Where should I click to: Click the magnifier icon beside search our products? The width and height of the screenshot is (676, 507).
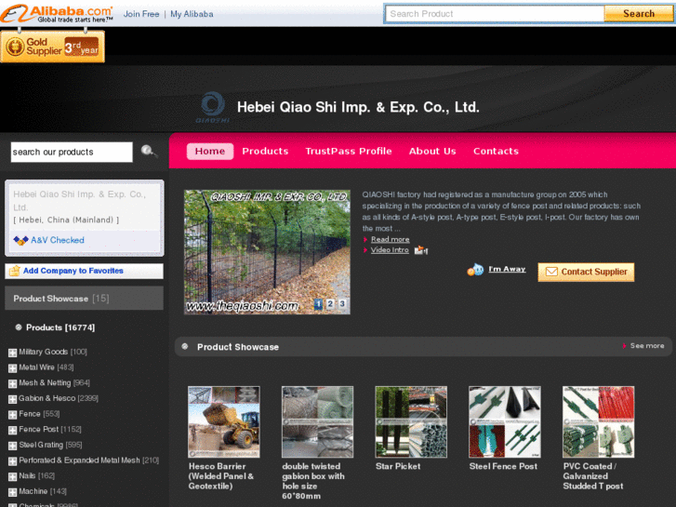[148, 151]
